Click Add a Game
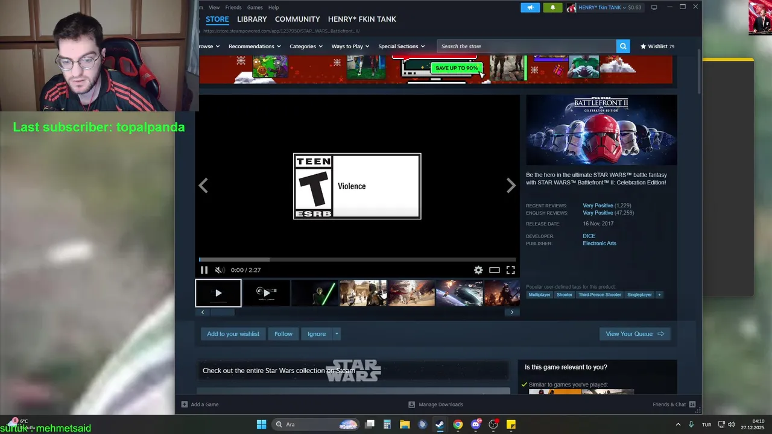772x434 pixels. pyautogui.click(x=200, y=404)
